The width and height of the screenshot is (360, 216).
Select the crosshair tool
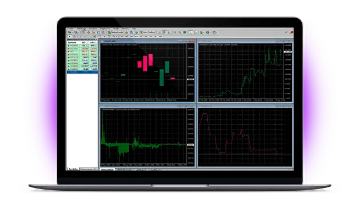click(75, 36)
